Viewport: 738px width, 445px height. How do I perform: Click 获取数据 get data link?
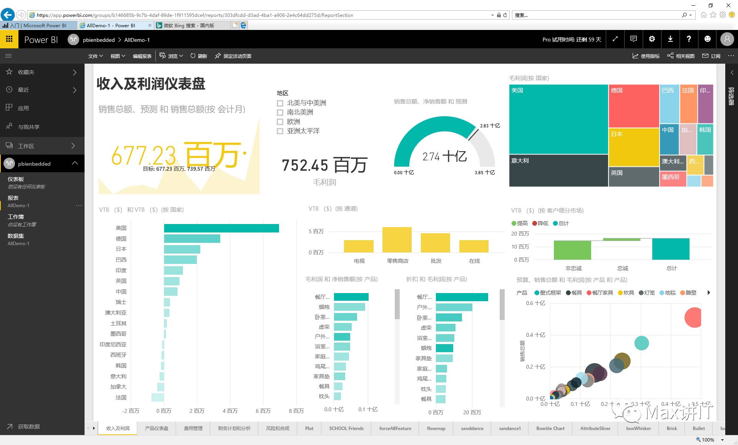tap(28, 427)
